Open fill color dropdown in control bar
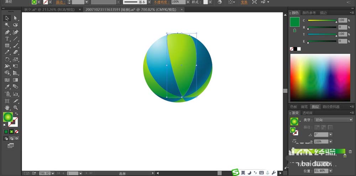 (39, 2)
